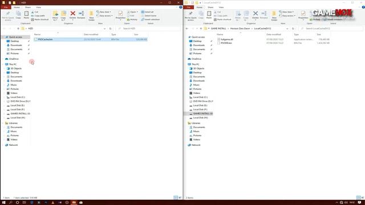This screenshot has height=205, width=365.
Task: Select This PC in HDD window navigation pane
Action: 13,64
